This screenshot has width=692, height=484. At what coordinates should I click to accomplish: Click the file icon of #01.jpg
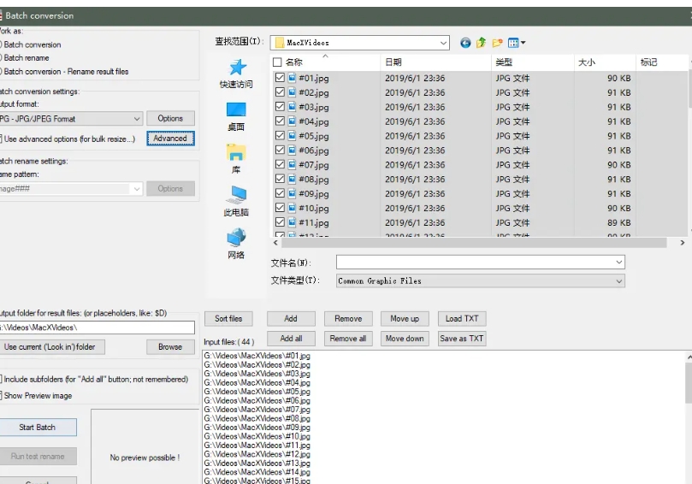click(293, 78)
